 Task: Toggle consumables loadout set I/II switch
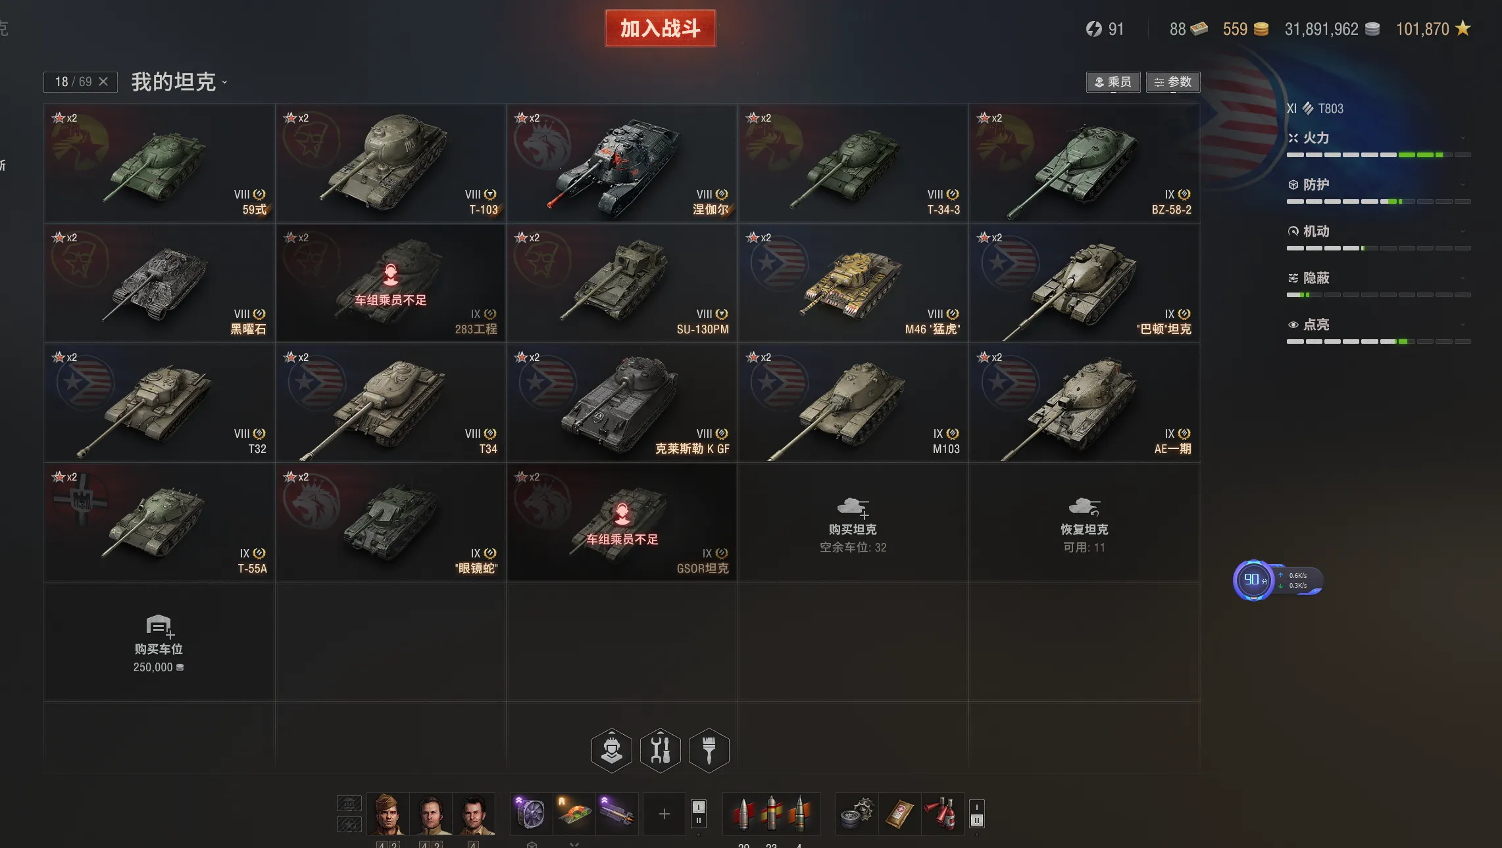click(x=977, y=814)
